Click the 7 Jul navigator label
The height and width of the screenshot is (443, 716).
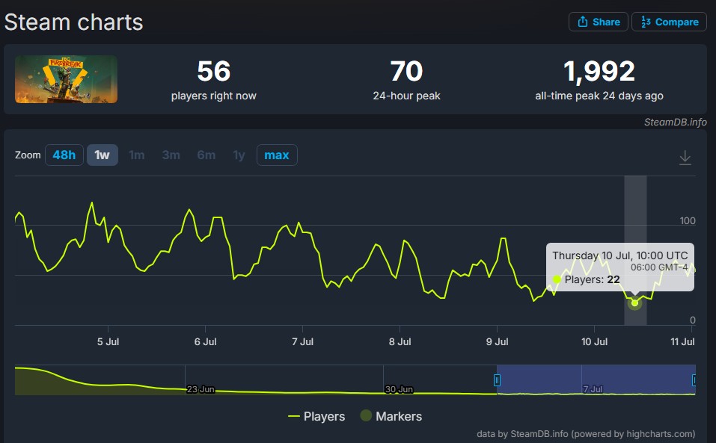593,389
